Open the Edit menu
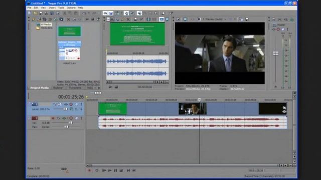Viewport: 321px width, 180px height. click(x=36, y=8)
